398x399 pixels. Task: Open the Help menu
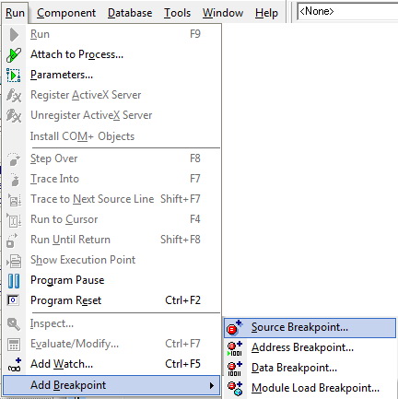[266, 13]
